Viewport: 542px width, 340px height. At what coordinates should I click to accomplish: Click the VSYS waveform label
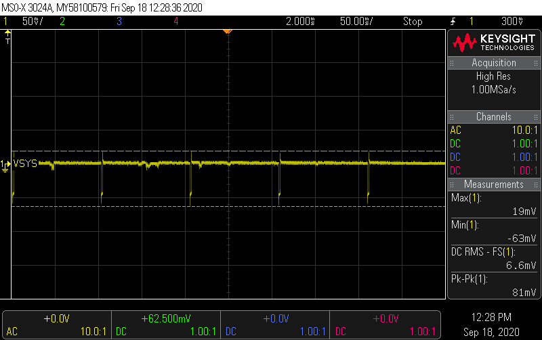[x=25, y=164]
